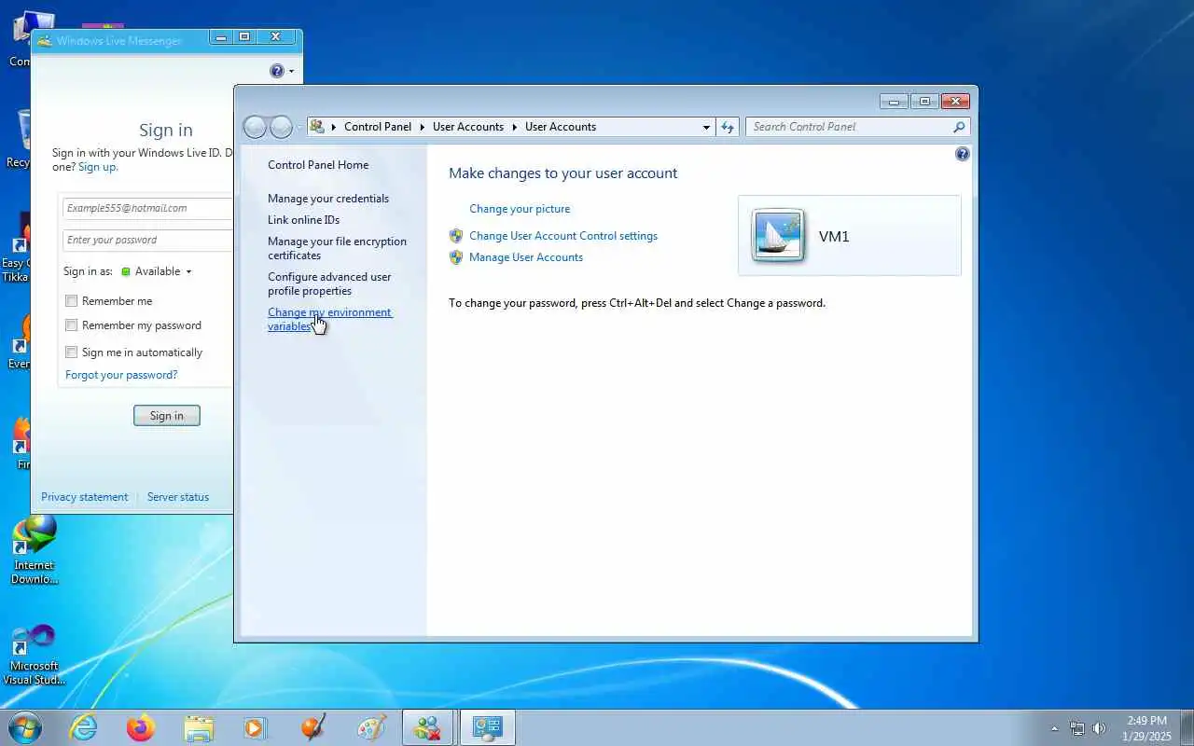The image size is (1194, 746).
Task: Click the first User Accounts breadcrumb
Action: 468,127
